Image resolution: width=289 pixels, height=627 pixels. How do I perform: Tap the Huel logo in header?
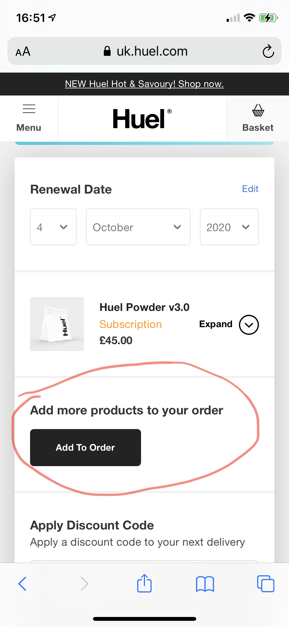coord(142,118)
